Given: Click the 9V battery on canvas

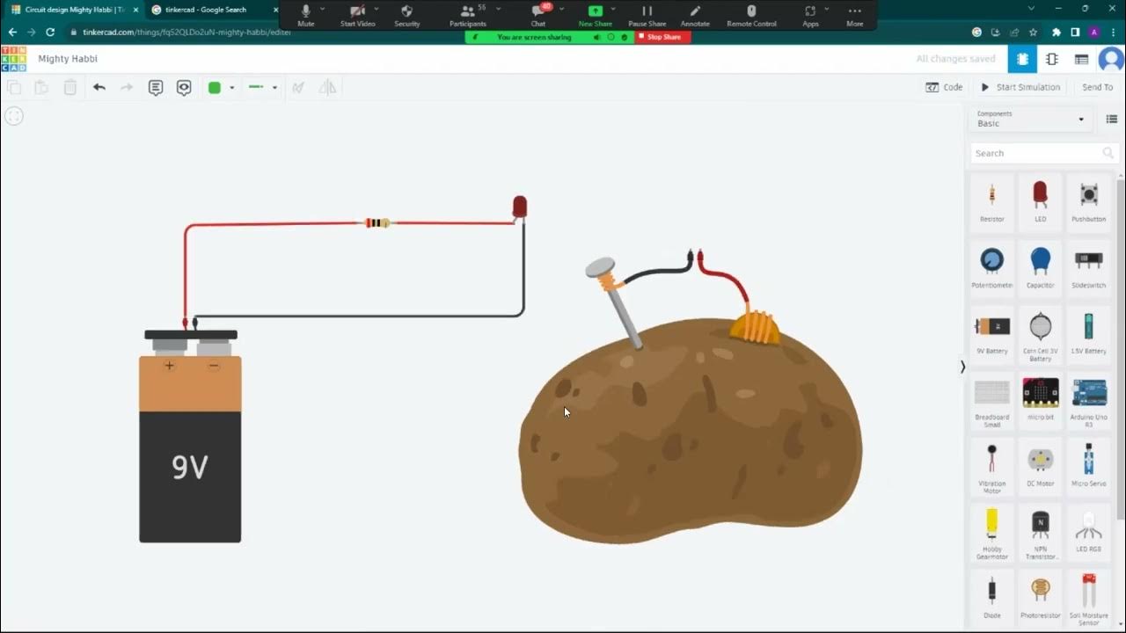Looking at the screenshot, I should (190, 435).
